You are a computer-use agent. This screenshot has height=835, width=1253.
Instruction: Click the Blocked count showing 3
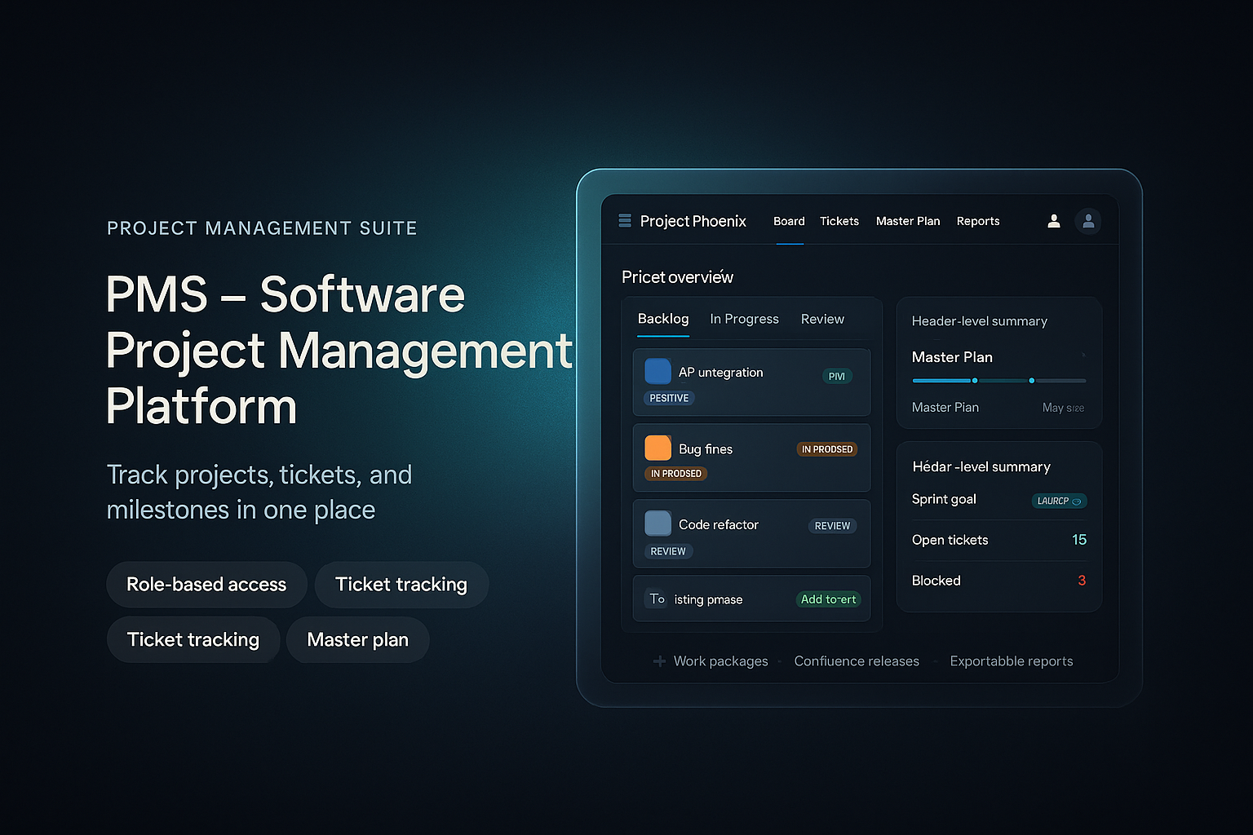tap(1082, 580)
